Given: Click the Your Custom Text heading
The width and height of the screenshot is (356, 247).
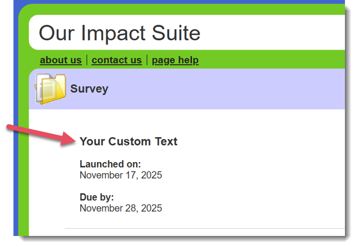Looking at the screenshot, I should pyautogui.click(x=128, y=142).
